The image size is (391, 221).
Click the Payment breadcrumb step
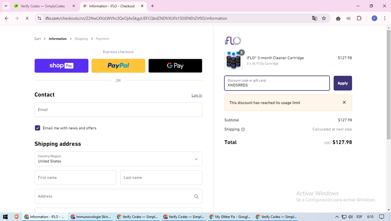102,39
